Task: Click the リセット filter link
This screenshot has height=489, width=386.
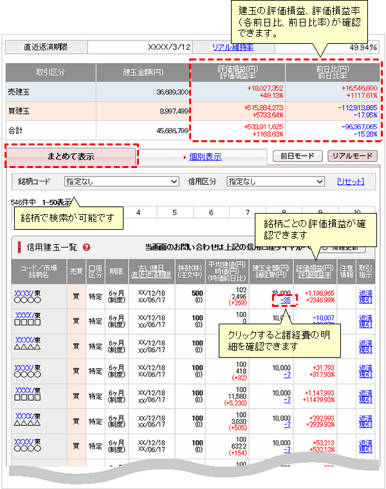Action: pyautogui.click(x=350, y=182)
